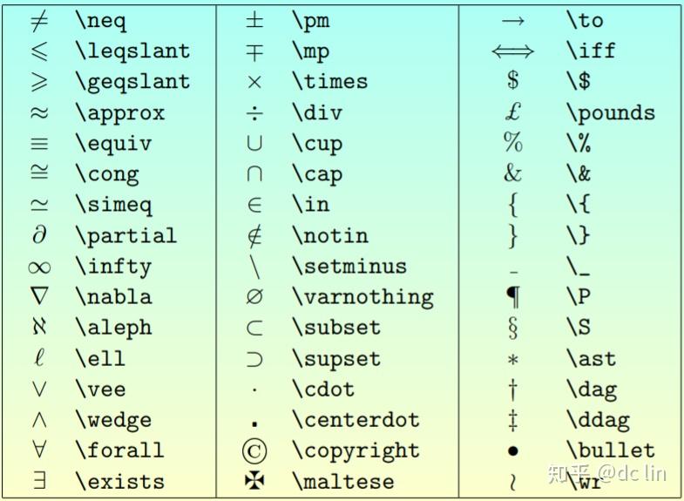Click the \centerdot command text

point(355,420)
